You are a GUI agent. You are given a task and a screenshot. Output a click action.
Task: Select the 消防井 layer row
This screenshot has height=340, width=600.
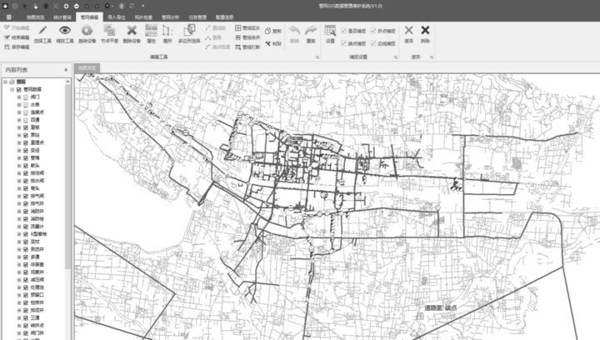coord(37,211)
